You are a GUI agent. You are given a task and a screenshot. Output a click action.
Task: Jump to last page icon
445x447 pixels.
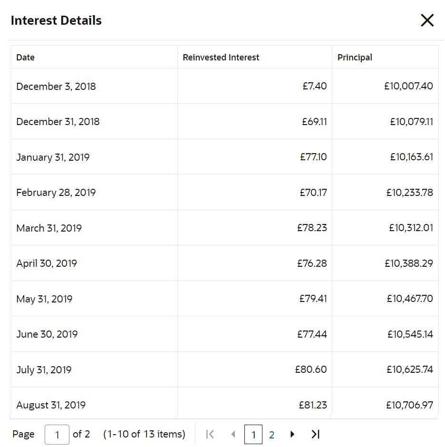point(315,434)
